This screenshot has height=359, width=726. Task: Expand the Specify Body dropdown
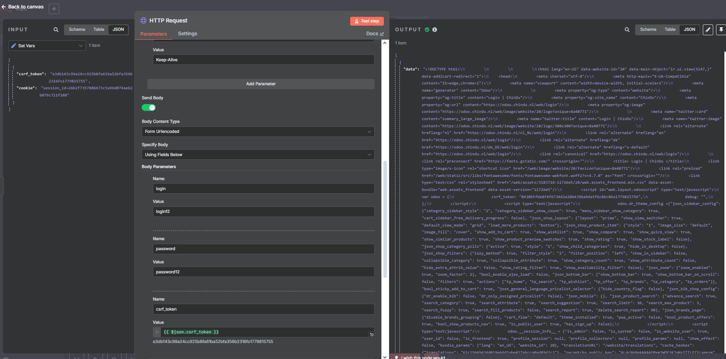(258, 155)
